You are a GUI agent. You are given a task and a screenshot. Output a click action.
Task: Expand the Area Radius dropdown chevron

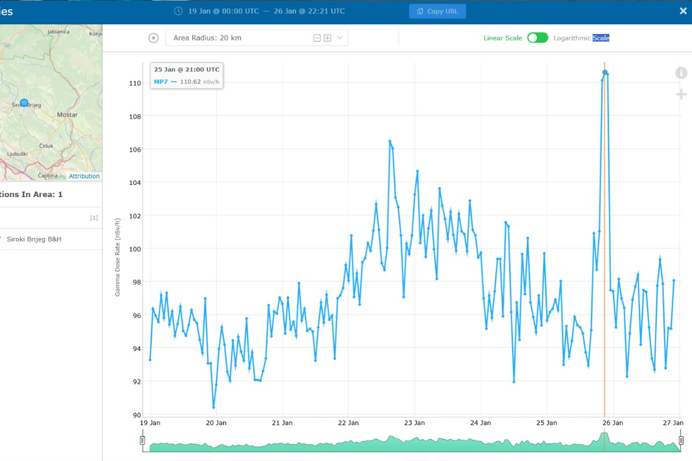pyautogui.click(x=340, y=38)
